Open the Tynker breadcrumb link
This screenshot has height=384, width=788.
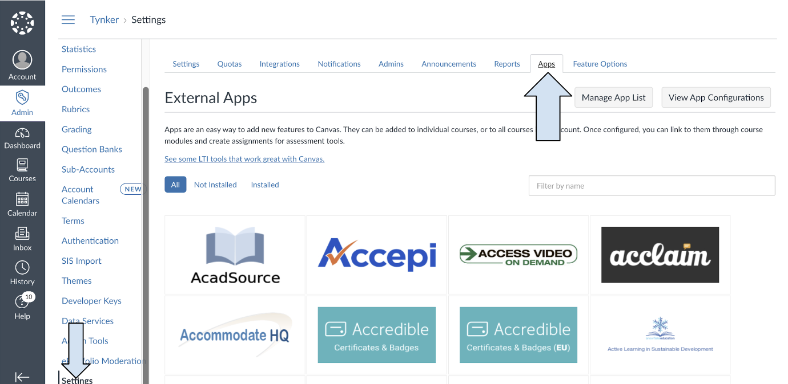click(x=104, y=20)
